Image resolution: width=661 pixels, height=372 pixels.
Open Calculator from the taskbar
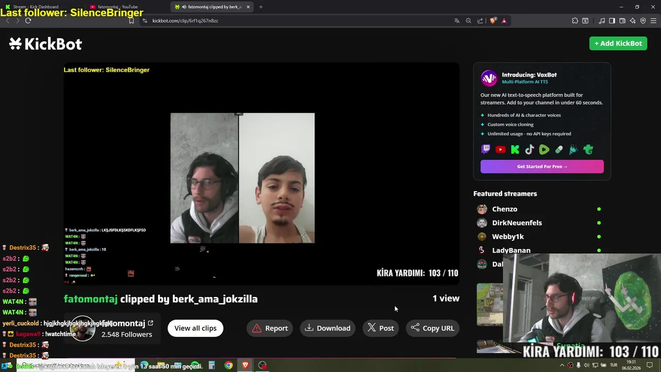coord(211,365)
